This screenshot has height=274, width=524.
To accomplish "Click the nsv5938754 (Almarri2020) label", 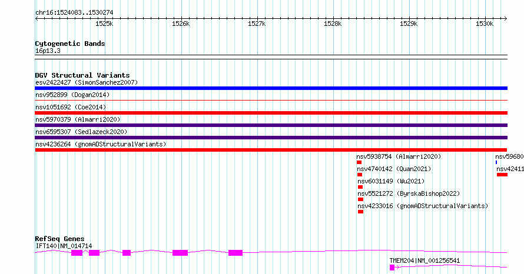I will (399, 156).
